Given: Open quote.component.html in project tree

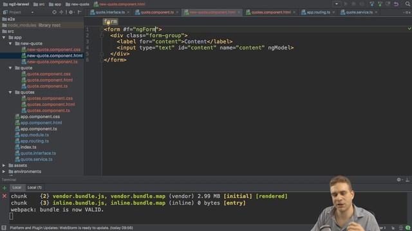Looking at the screenshot, I should [x=50, y=80].
